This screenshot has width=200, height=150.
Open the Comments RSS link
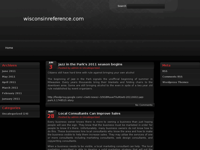(x=172, y=77)
